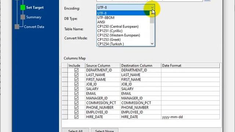
Task: Uncheck Include for EMPLOYEE_ID
Action: [76, 112]
